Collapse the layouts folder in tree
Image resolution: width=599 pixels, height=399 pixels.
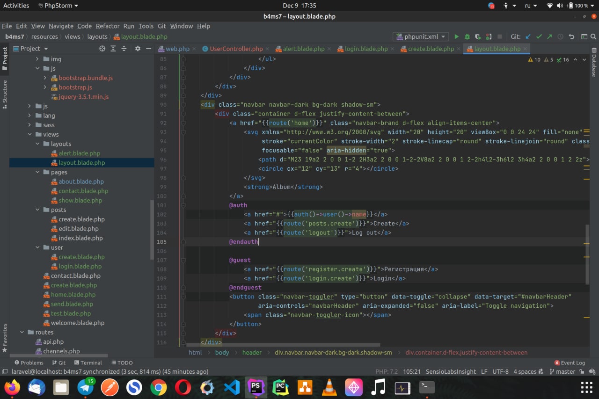(38, 144)
